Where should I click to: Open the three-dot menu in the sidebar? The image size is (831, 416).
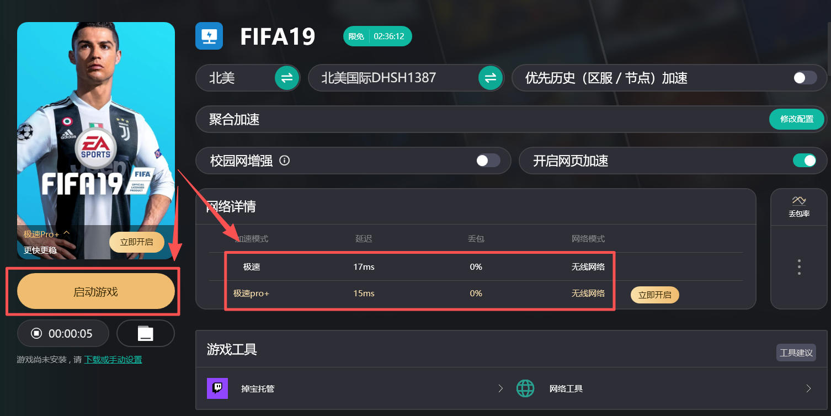tap(798, 266)
